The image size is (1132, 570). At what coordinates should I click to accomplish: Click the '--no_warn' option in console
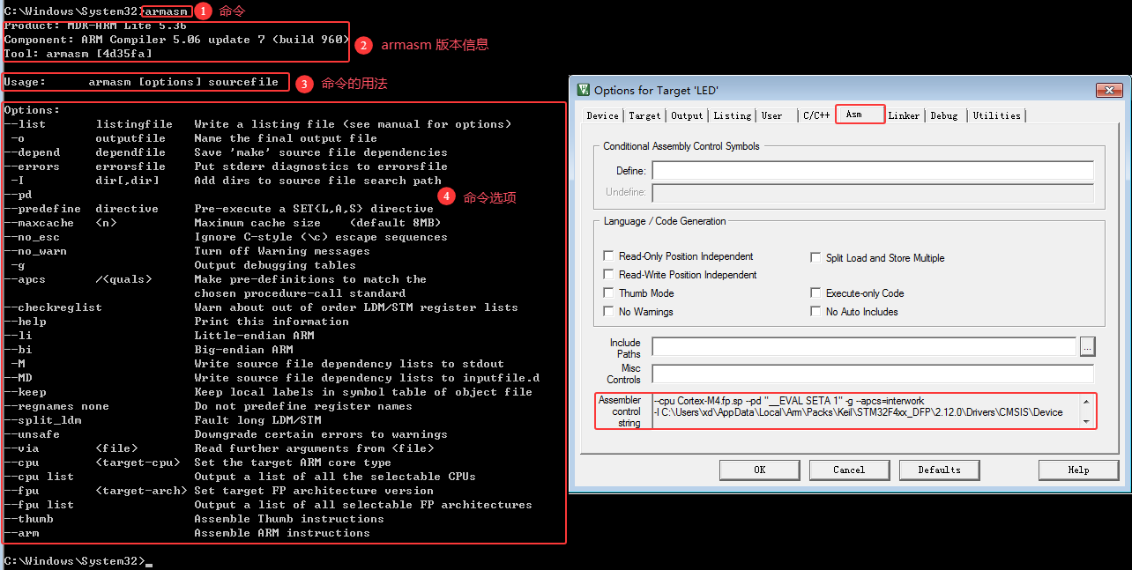35,251
